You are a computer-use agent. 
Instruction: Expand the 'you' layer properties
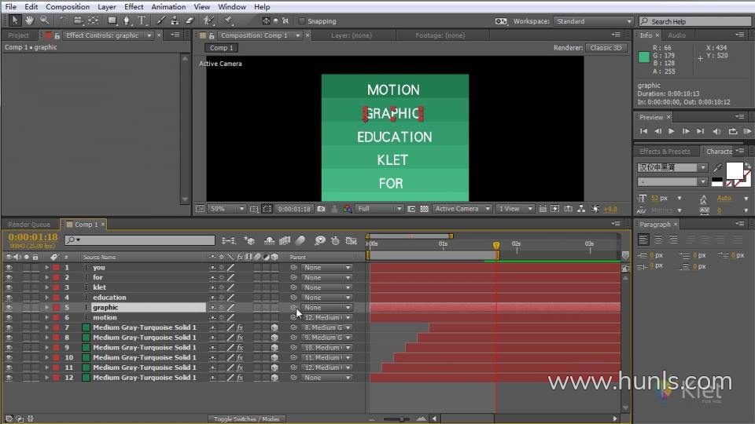[x=46, y=267]
